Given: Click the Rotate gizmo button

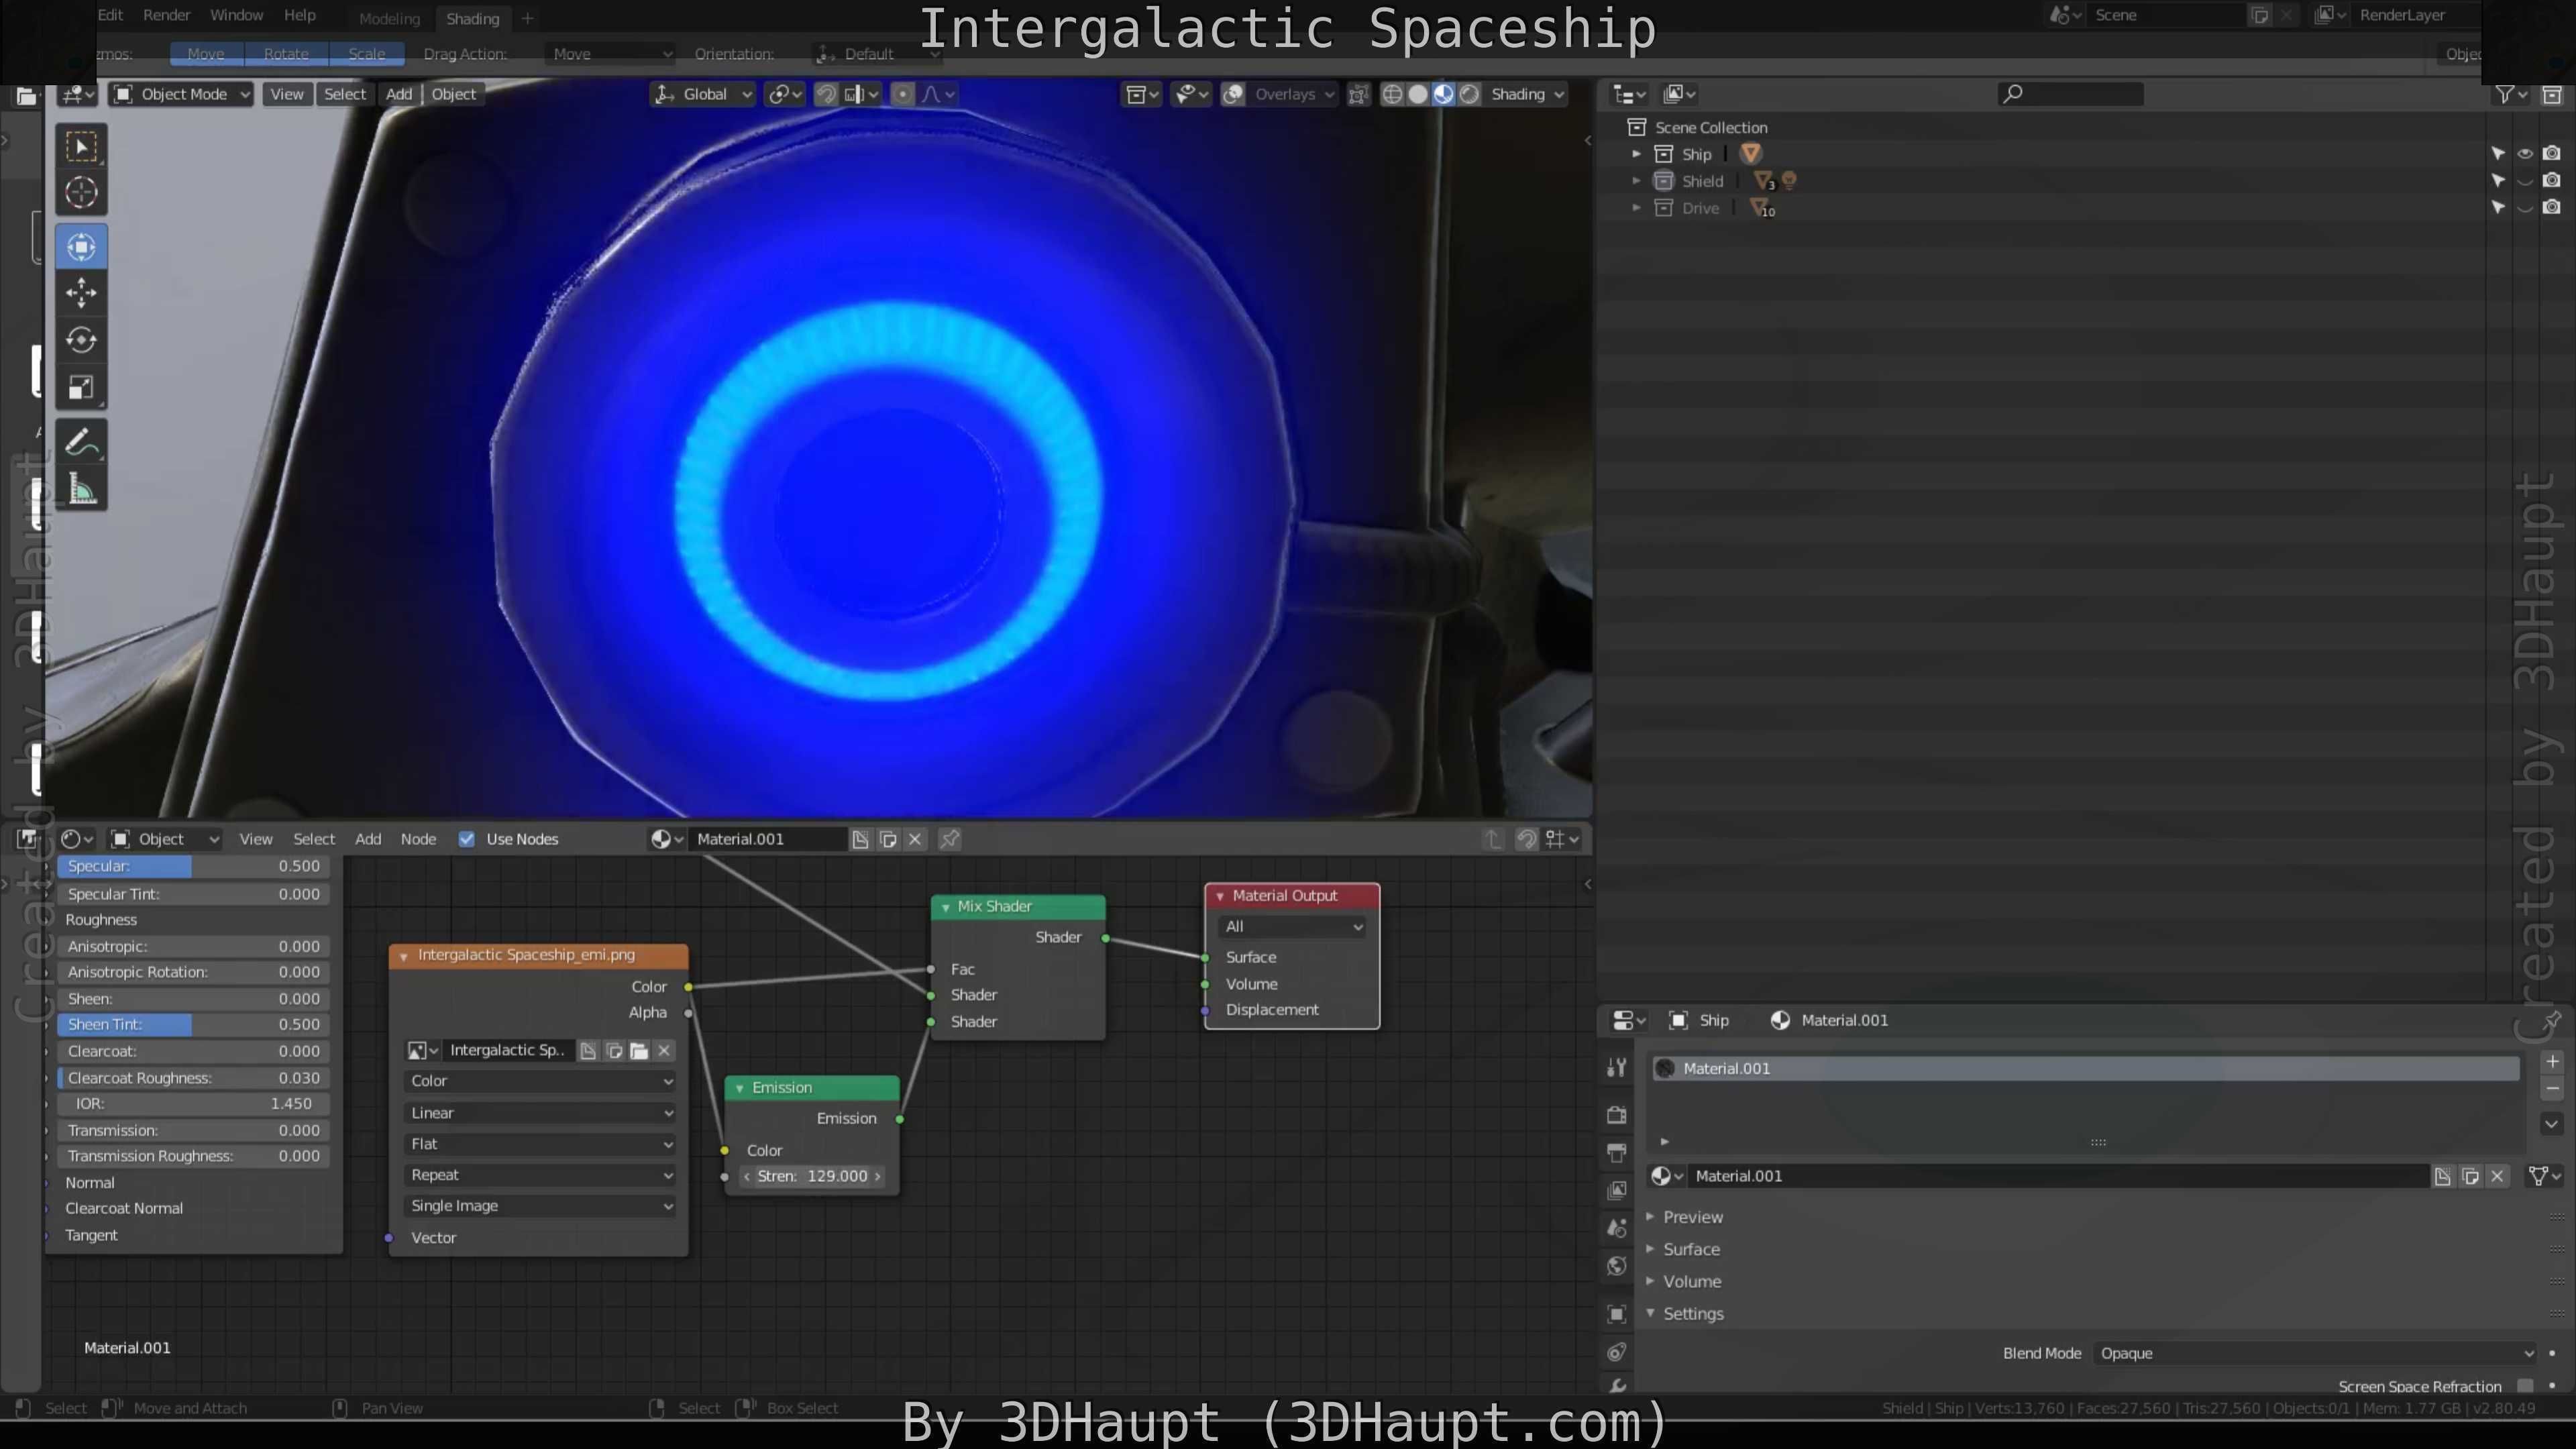Looking at the screenshot, I should tap(286, 54).
